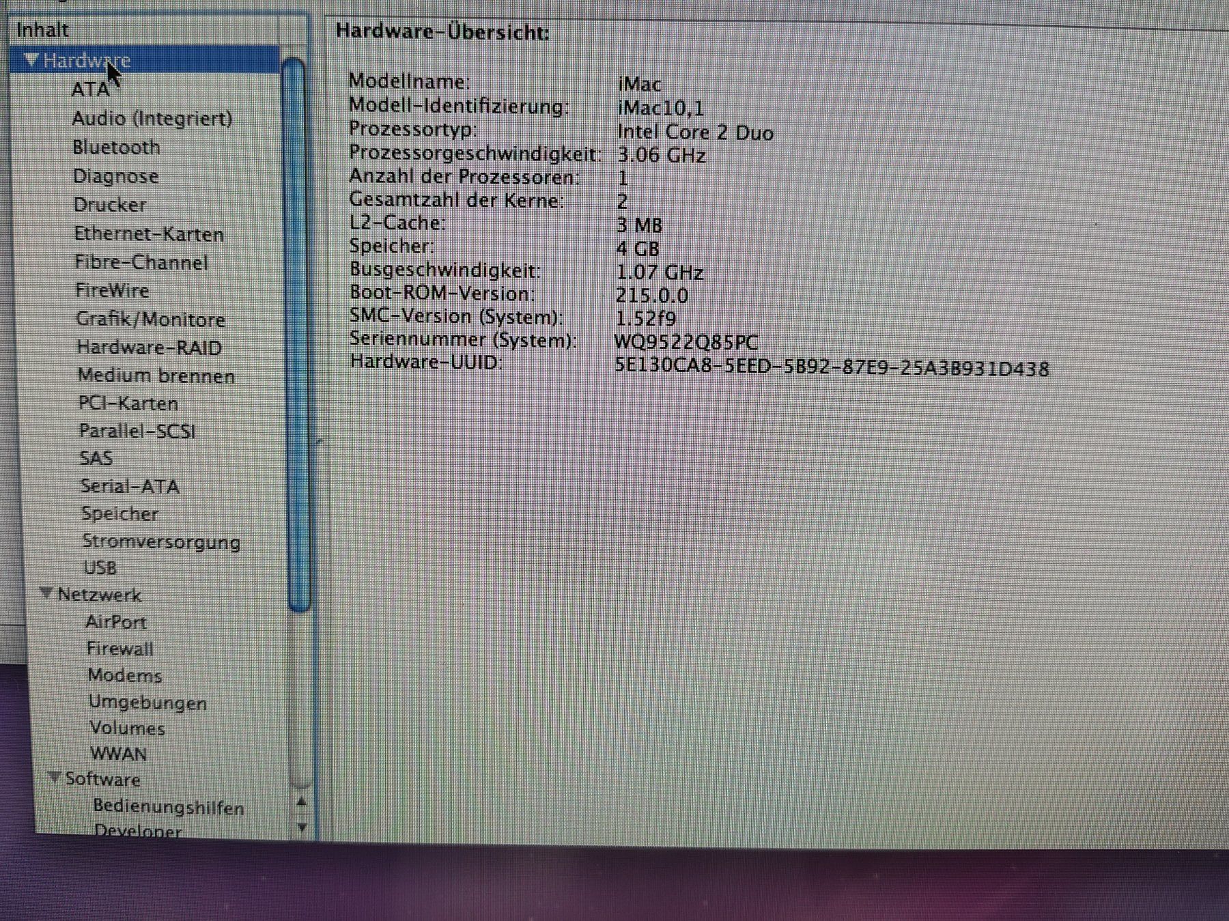Screen dimensions: 1229x921
Task: Collapse the Software disclosure triangle
Action: point(55,778)
